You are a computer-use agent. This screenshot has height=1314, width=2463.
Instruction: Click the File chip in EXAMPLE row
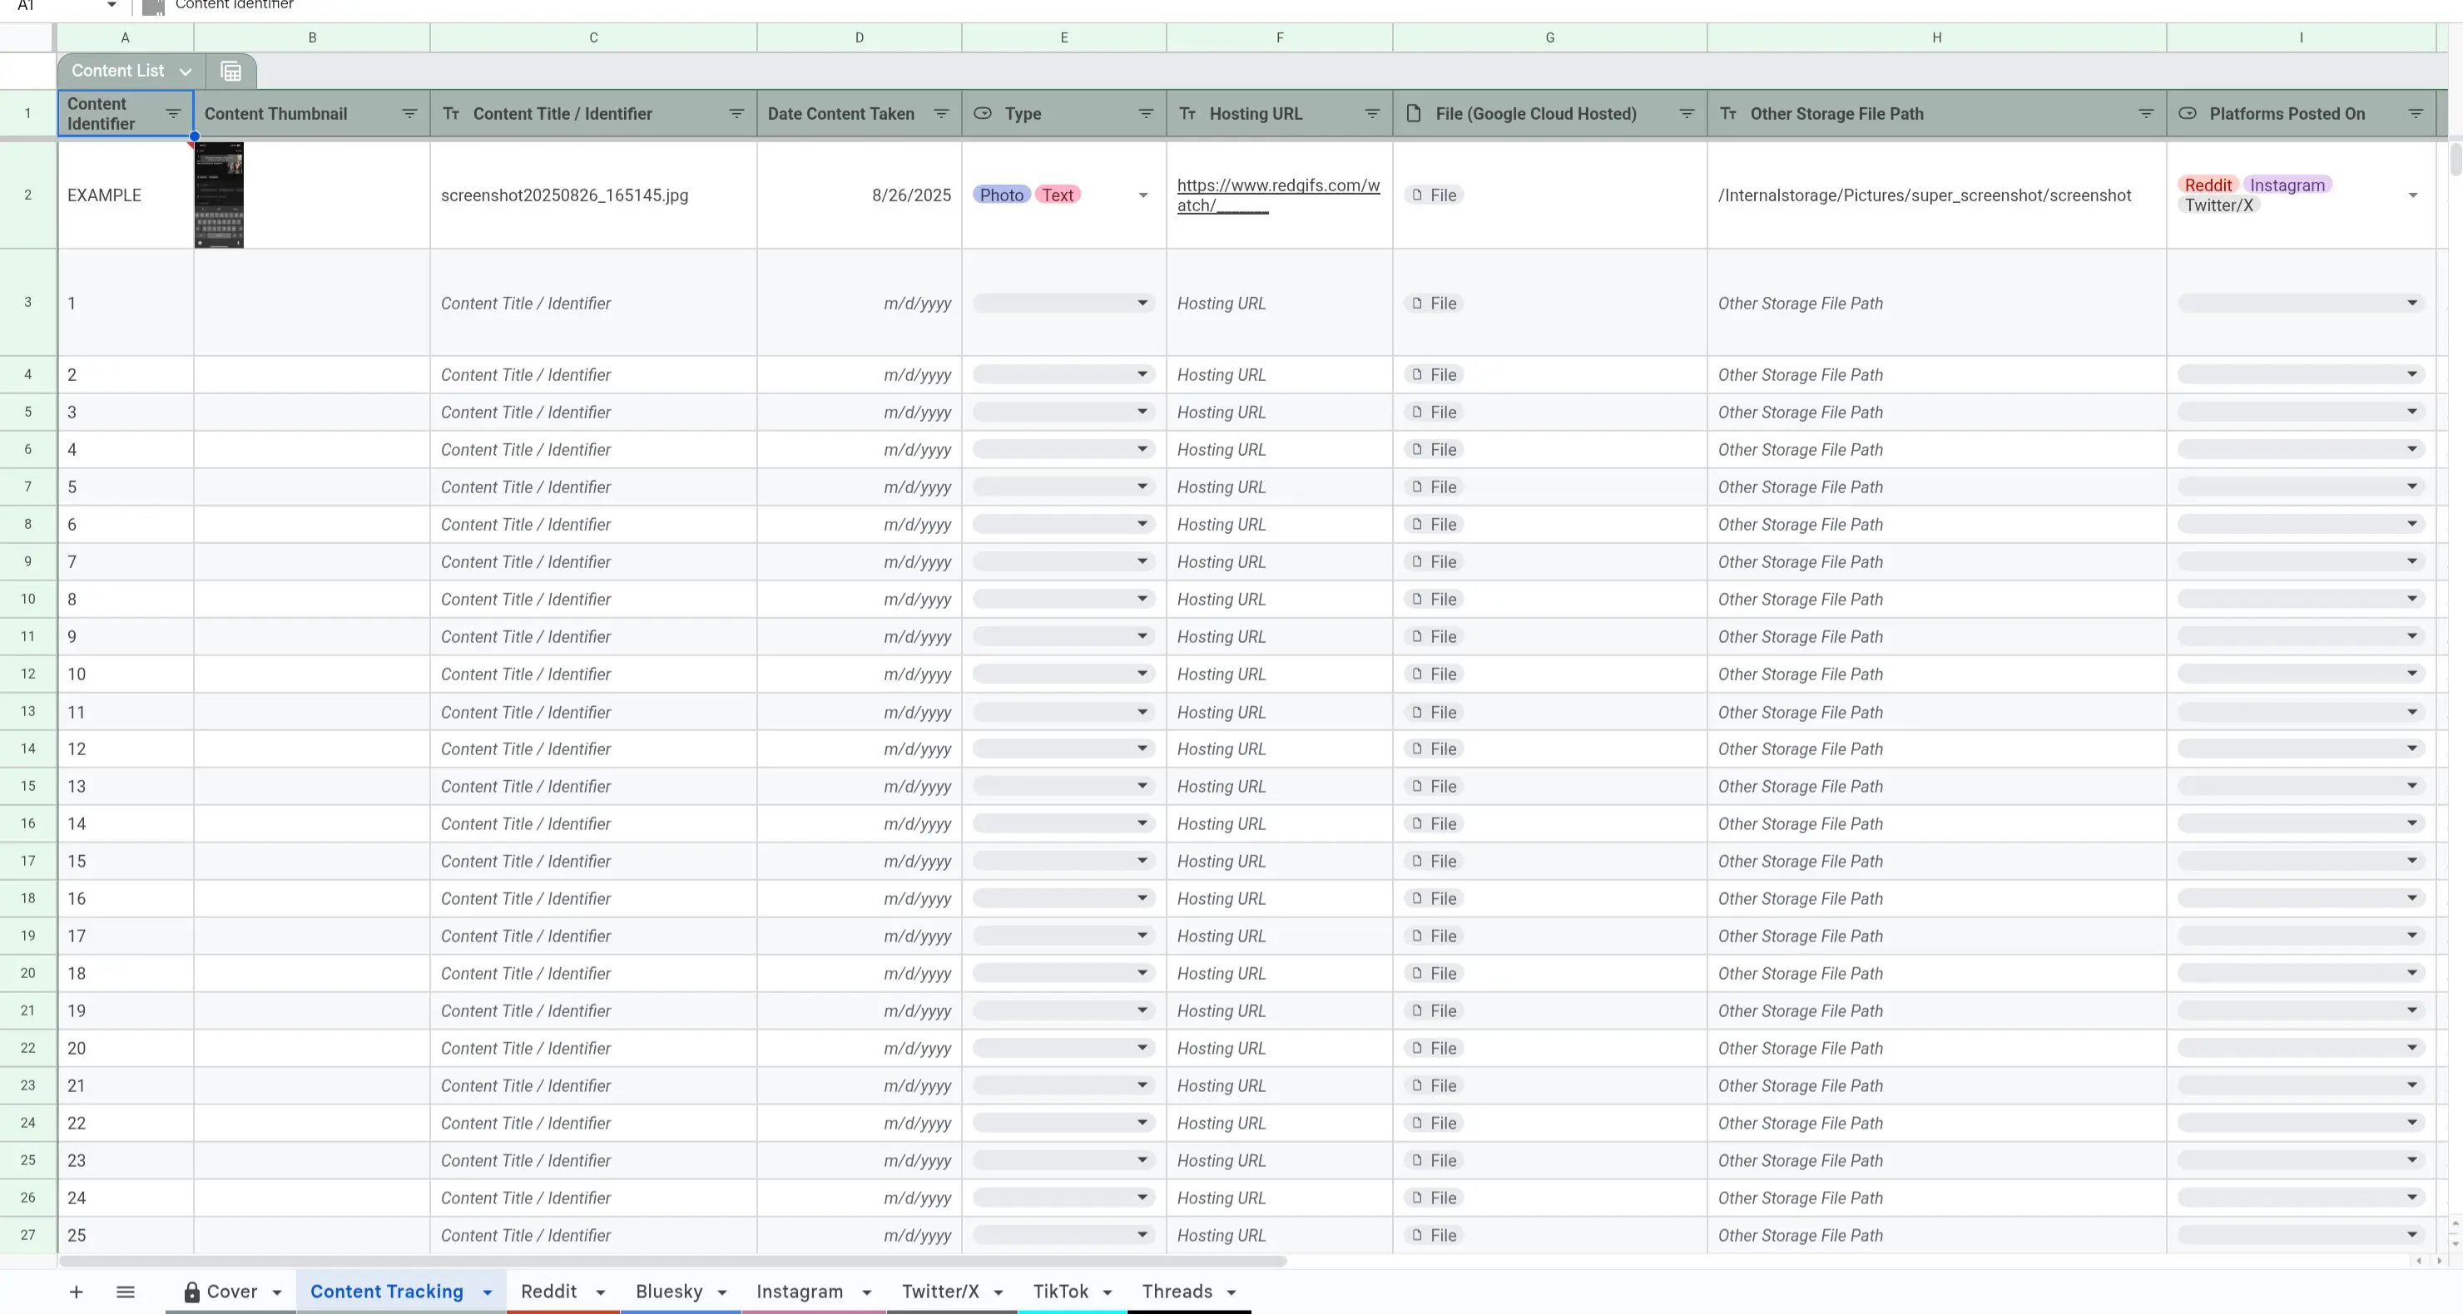[x=1435, y=195]
